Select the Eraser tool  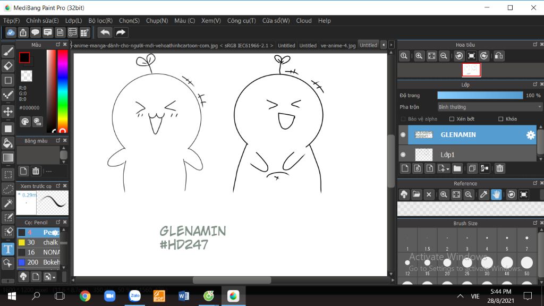click(8, 66)
